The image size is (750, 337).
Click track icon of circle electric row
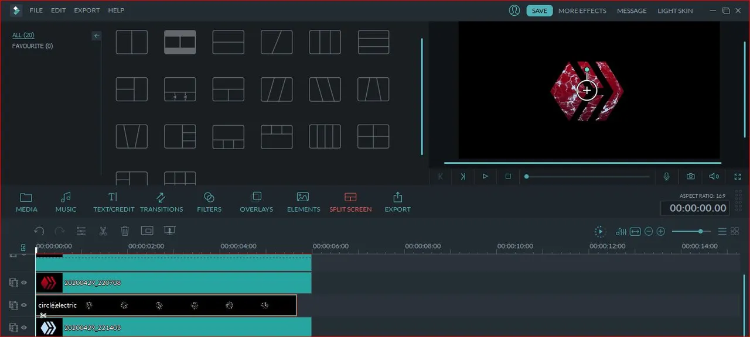click(x=13, y=305)
